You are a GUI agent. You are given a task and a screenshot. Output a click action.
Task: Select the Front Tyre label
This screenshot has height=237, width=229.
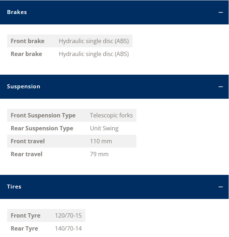pyautogui.click(x=26, y=215)
